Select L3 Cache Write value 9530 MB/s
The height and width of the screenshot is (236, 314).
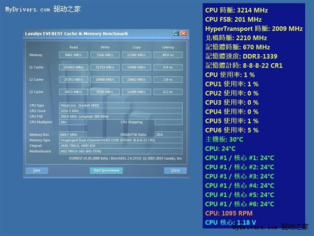[105, 92]
